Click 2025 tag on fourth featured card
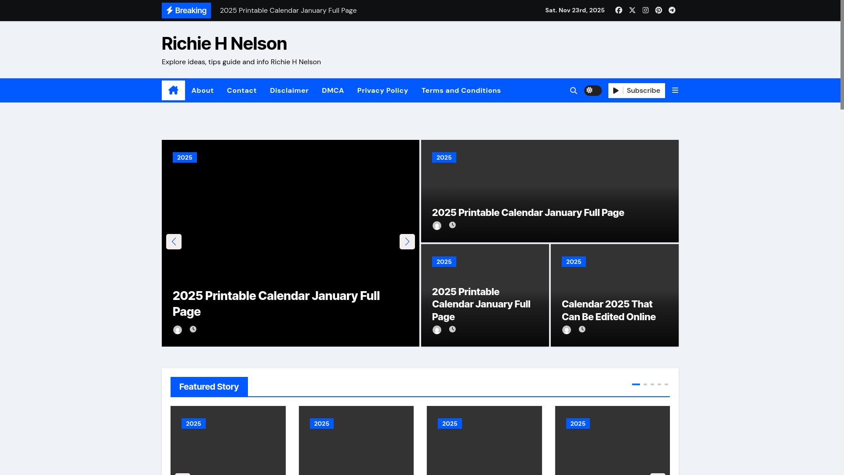The image size is (844, 475). (x=578, y=424)
